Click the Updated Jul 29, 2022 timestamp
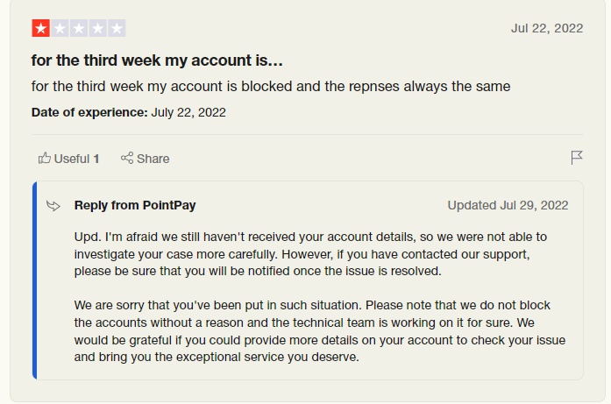 pos(508,205)
